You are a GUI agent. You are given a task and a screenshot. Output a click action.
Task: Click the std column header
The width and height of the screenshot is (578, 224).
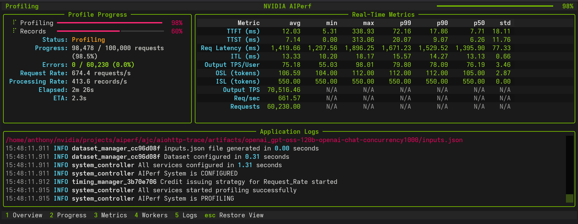pos(505,23)
